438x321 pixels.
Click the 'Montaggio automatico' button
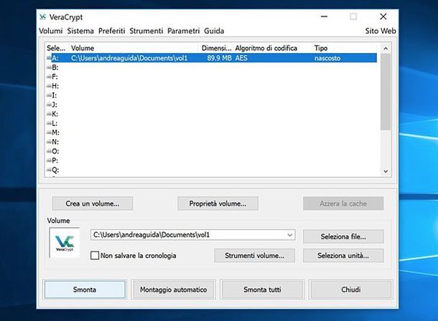(x=174, y=289)
